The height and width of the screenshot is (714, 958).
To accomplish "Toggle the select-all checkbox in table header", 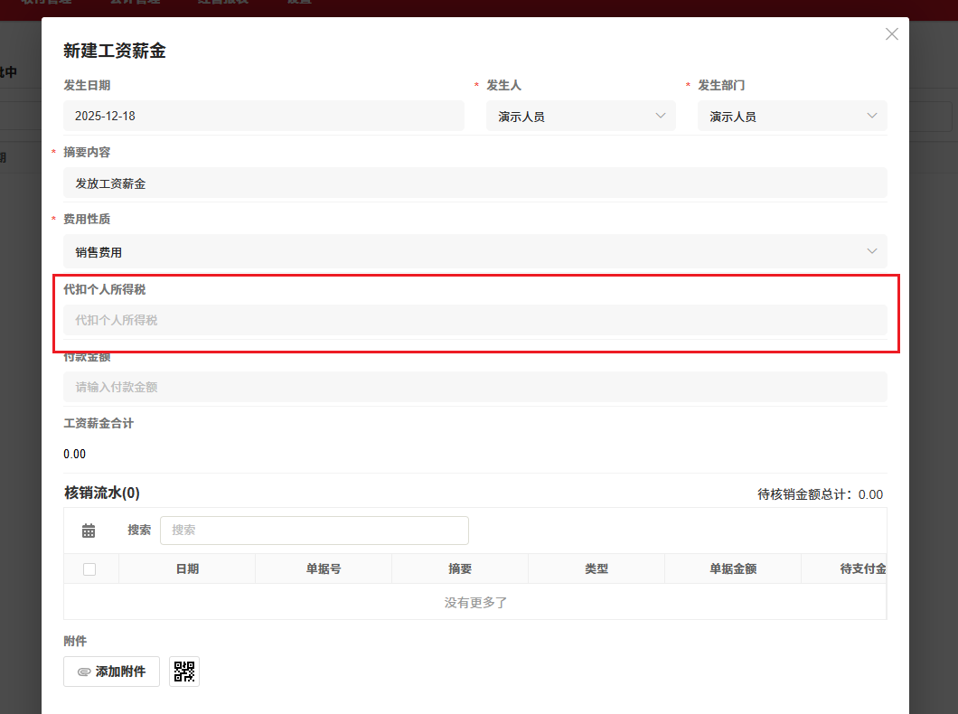I will coord(89,568).
